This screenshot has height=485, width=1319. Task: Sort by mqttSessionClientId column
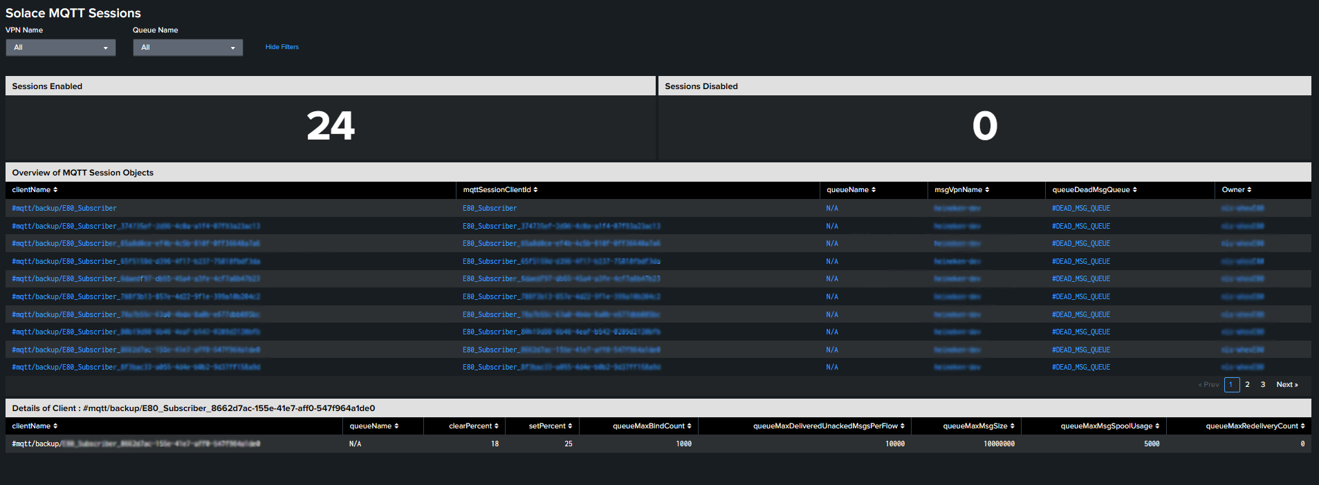(500, 190)
